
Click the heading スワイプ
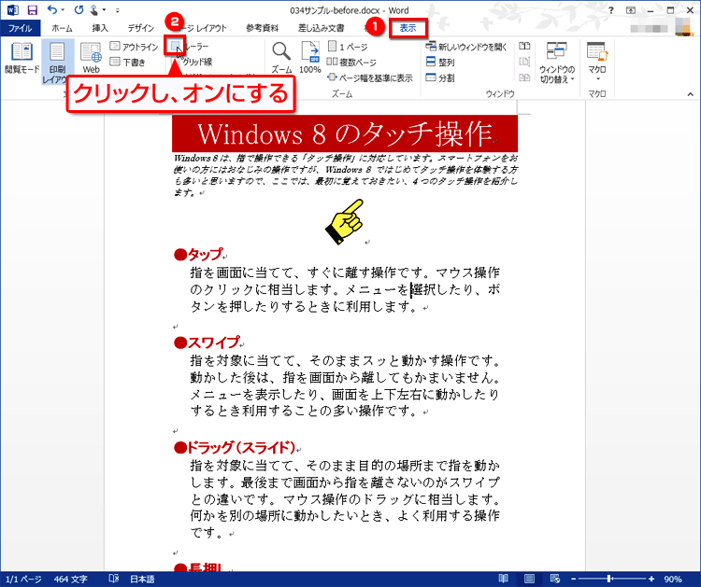click(213, 342)
